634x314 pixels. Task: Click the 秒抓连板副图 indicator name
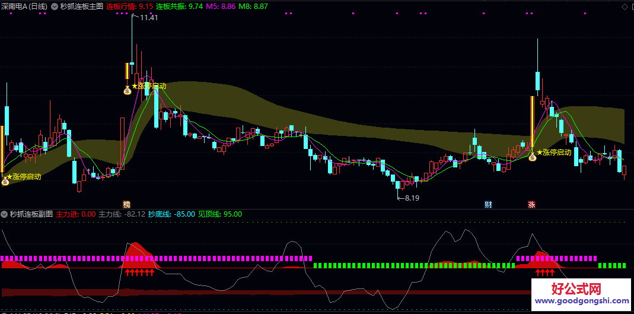pyautogui.click(x=31, y=214)
